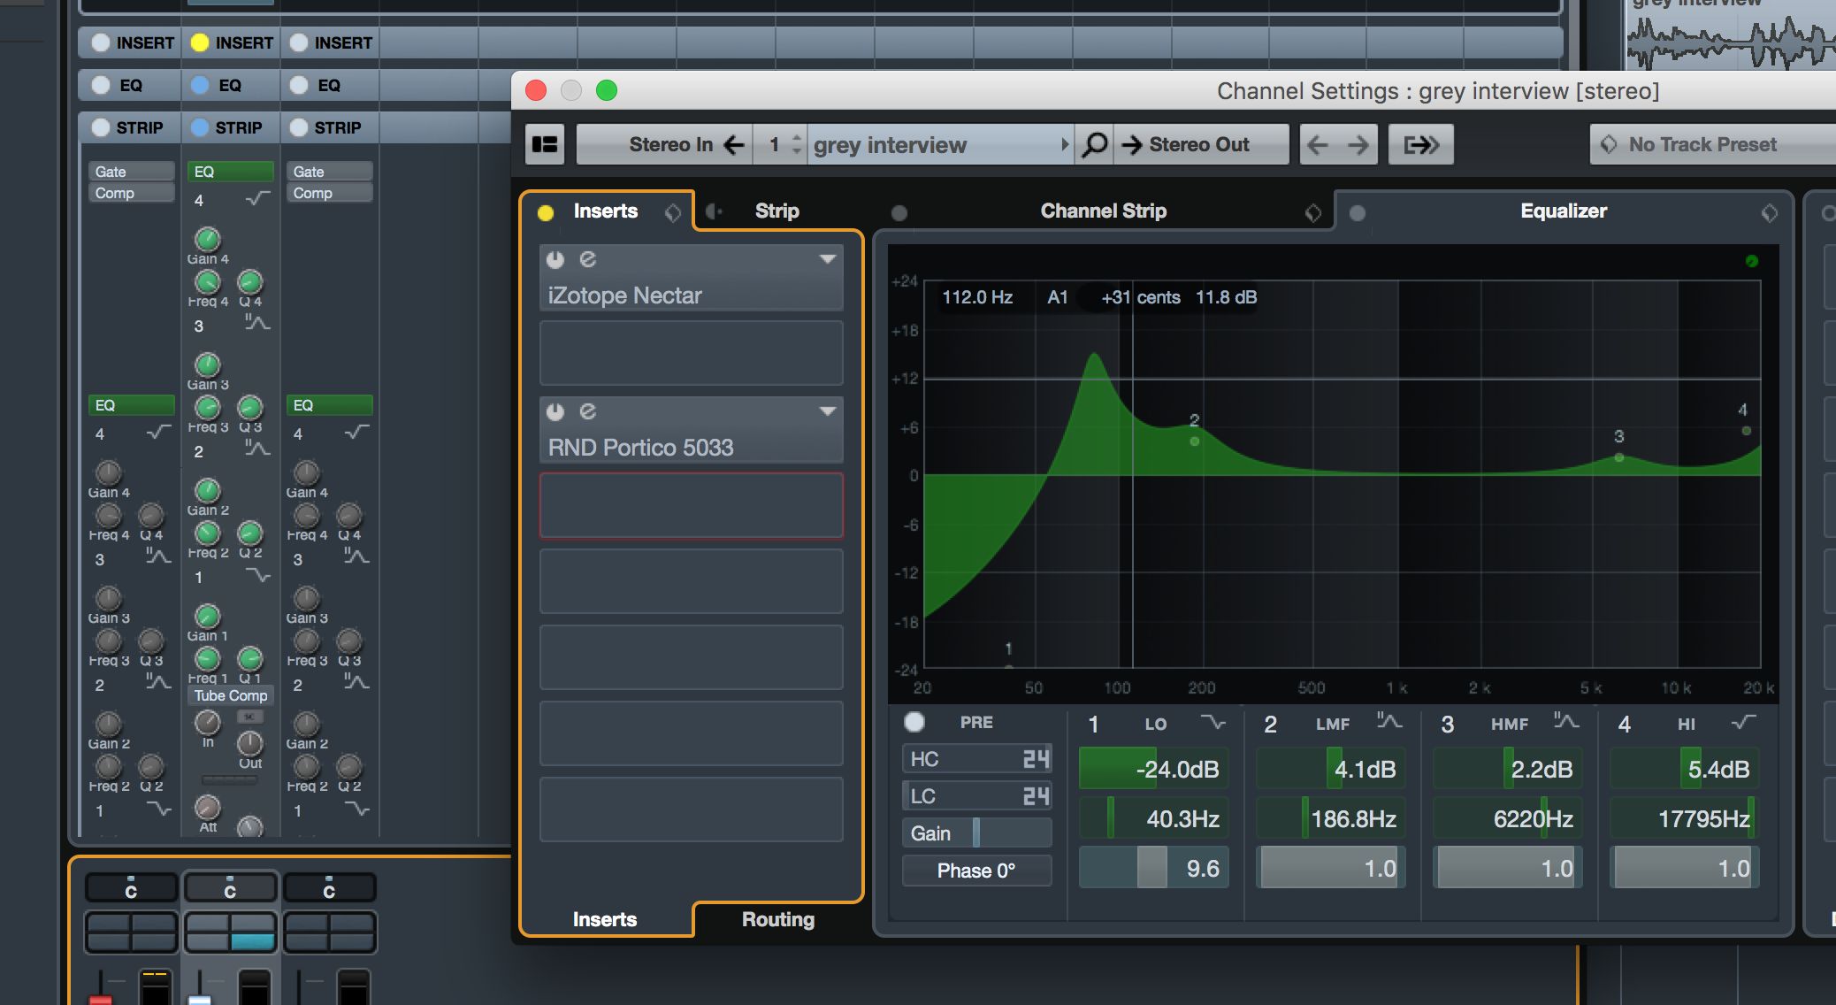
Task: Open the Inserts insert slot dropdown
Action: pos(830,257)
